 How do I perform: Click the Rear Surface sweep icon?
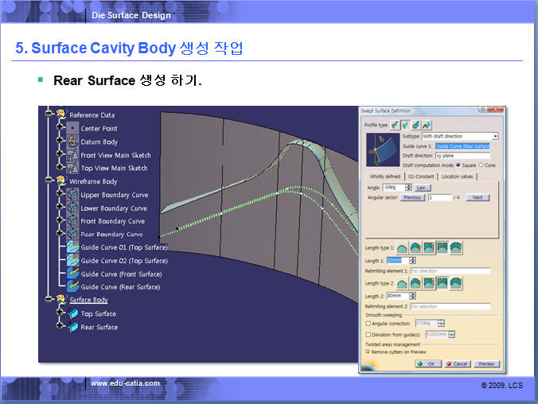tap(72, 327)
